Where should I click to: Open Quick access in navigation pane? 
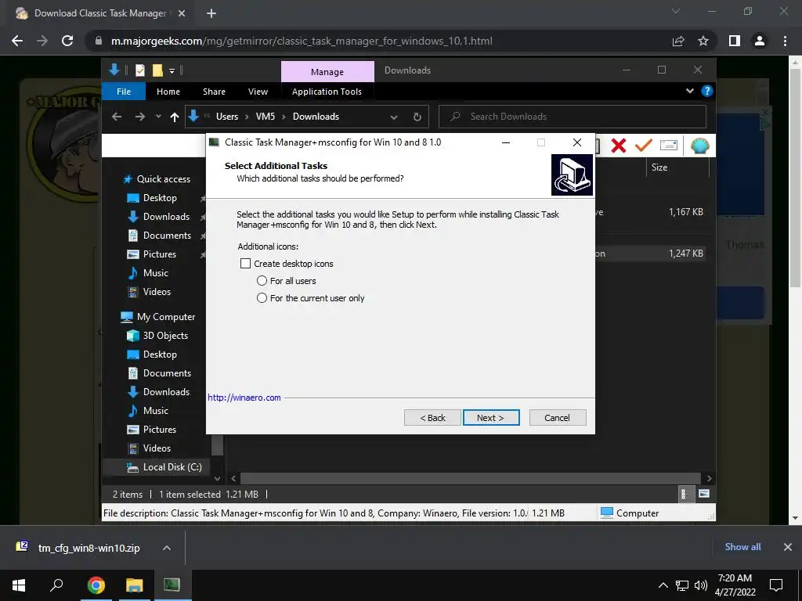pos(163,179)
